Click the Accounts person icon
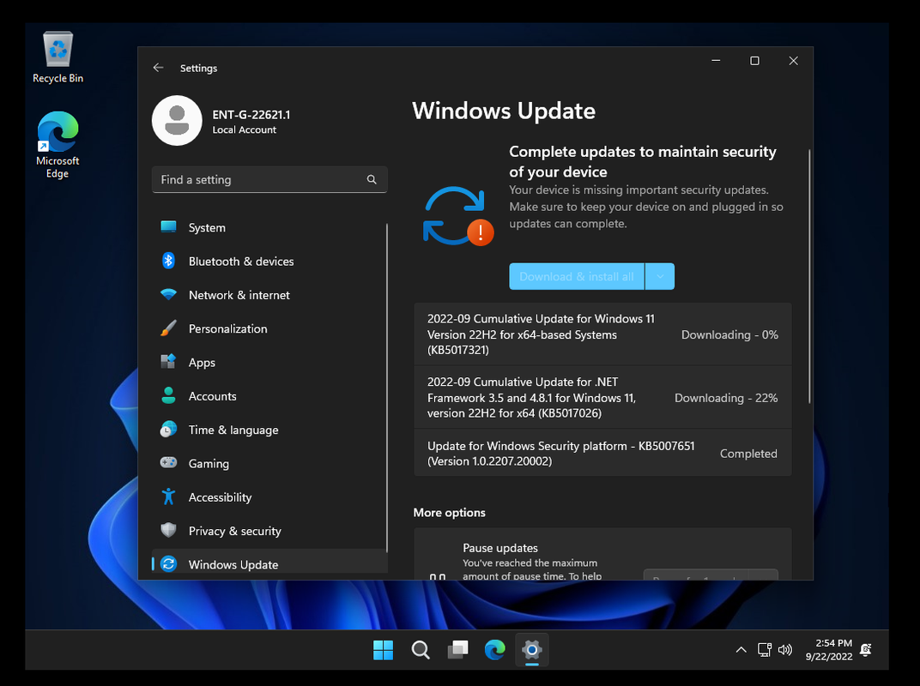 (x=168, y=396)
